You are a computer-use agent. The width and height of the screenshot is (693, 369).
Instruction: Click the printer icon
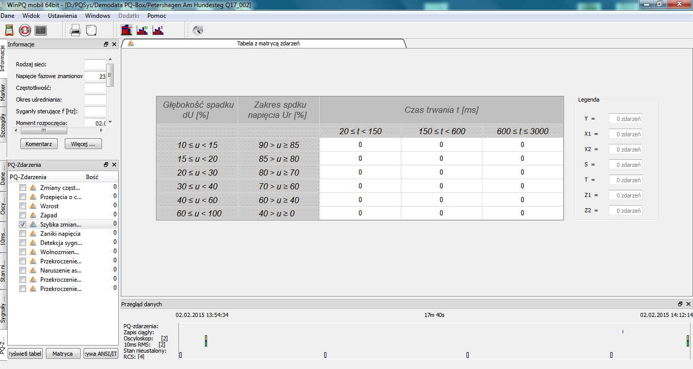[75, 31]
